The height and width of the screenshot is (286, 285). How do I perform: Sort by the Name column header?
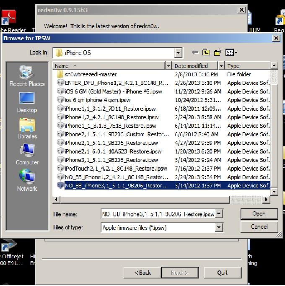pos(109,66)
